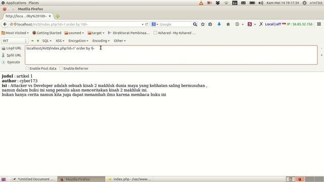Screen dimensions: 324x182
Task: Open the Wi-Fi network indicator
Action: click(226, 3)
